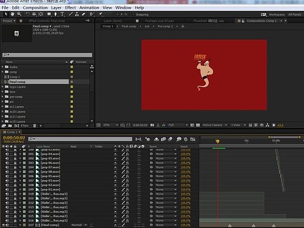Click Pre-comp 2 in the composition breadcrumb
The height and width of the screenshot is (228, 304).
click(x=165, y=26)
